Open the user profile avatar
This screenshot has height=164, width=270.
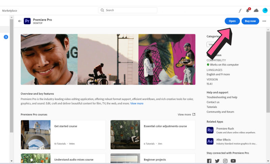tap(265, 10)
